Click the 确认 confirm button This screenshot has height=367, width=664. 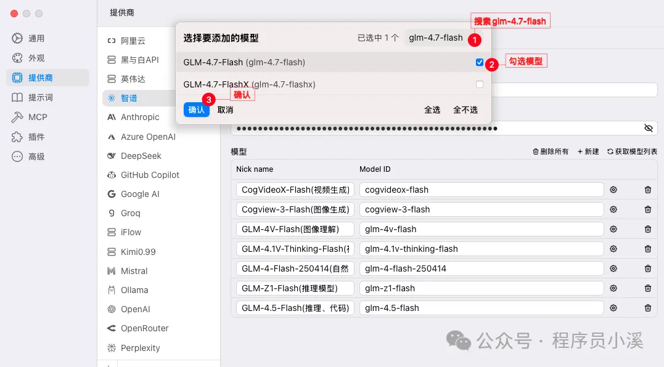click(x=197, y=110)
